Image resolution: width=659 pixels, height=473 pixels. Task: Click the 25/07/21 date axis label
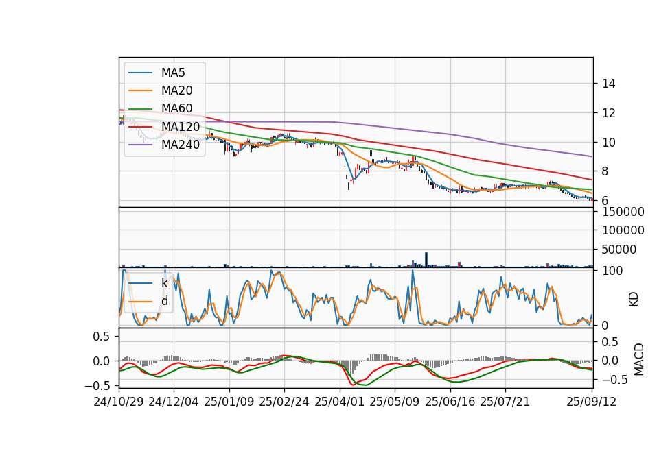tap(505, 402)
